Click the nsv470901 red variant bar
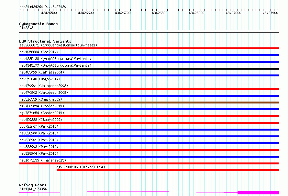 pyautogui.click(x=149, y=89)
